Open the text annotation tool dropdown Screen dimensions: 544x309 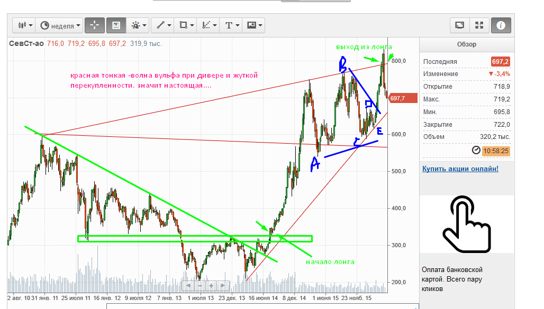(231, 25)
